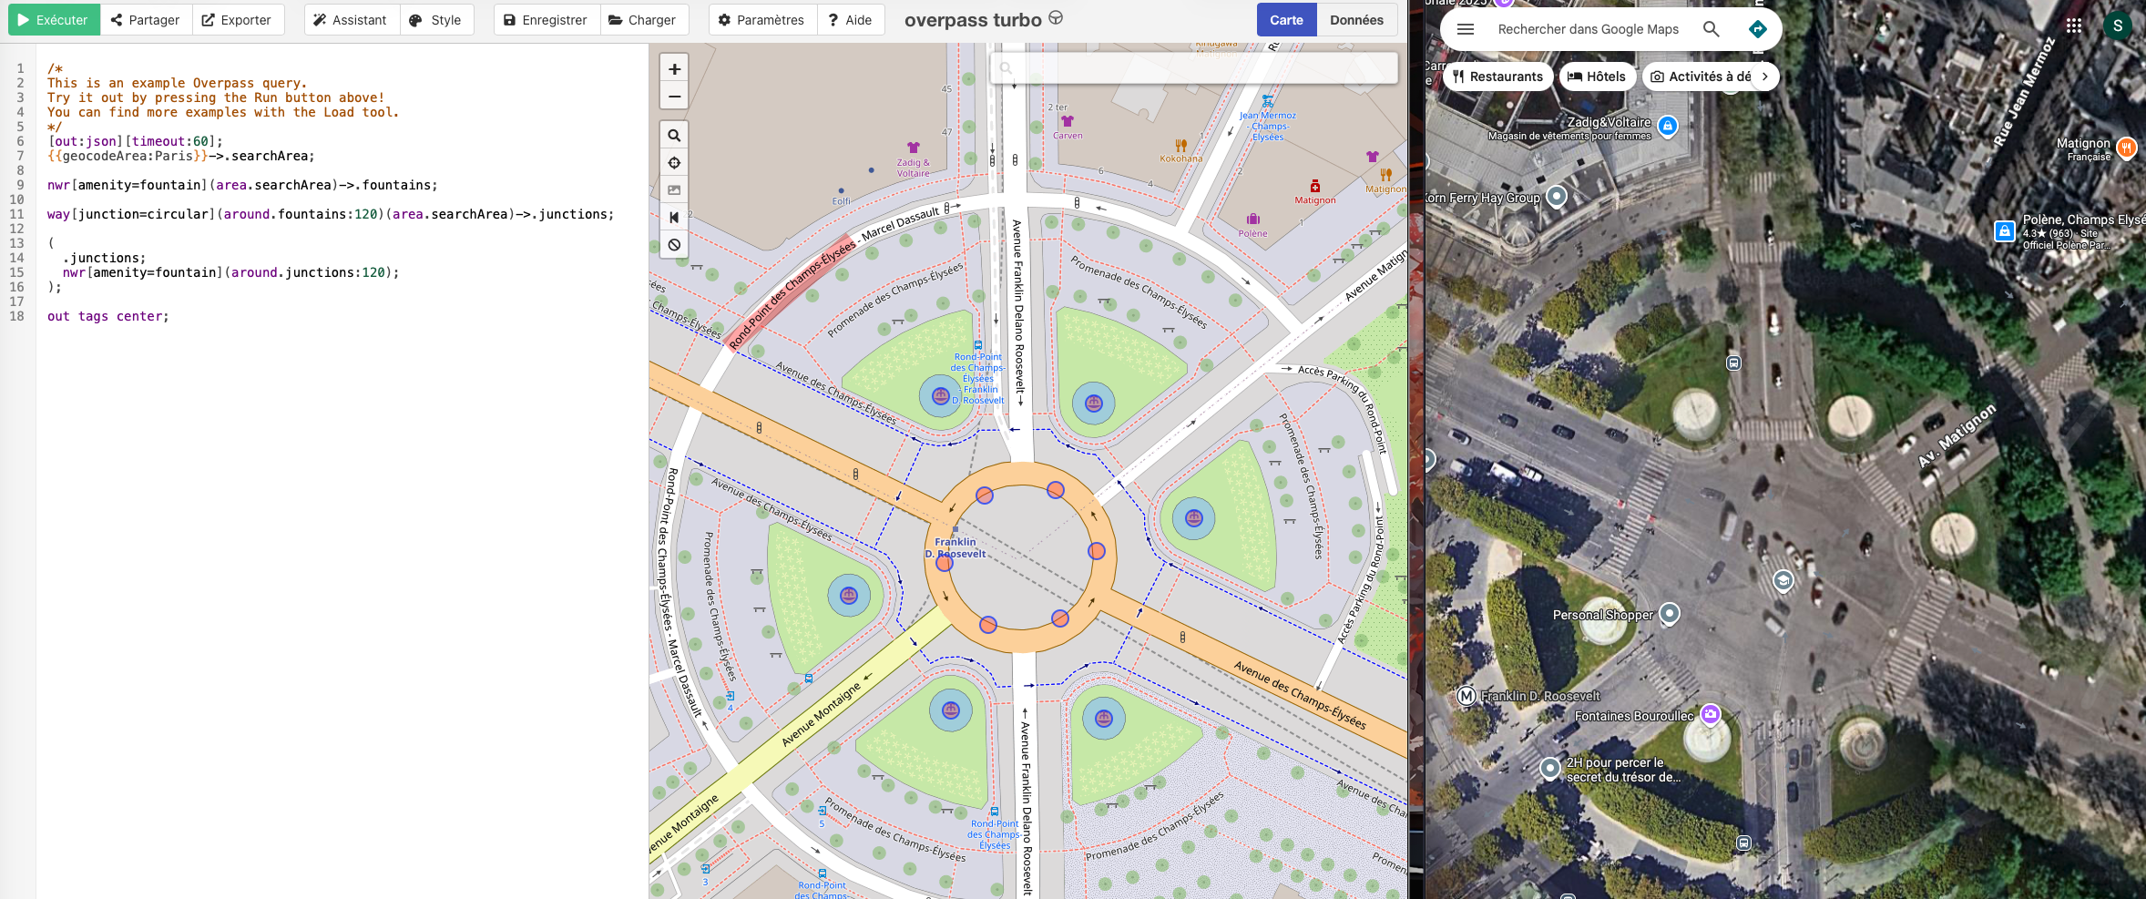Viewport: 2146px width, 899px height.
Task: Zoom out on the Overpass map
Action: (x=674, y=97)
